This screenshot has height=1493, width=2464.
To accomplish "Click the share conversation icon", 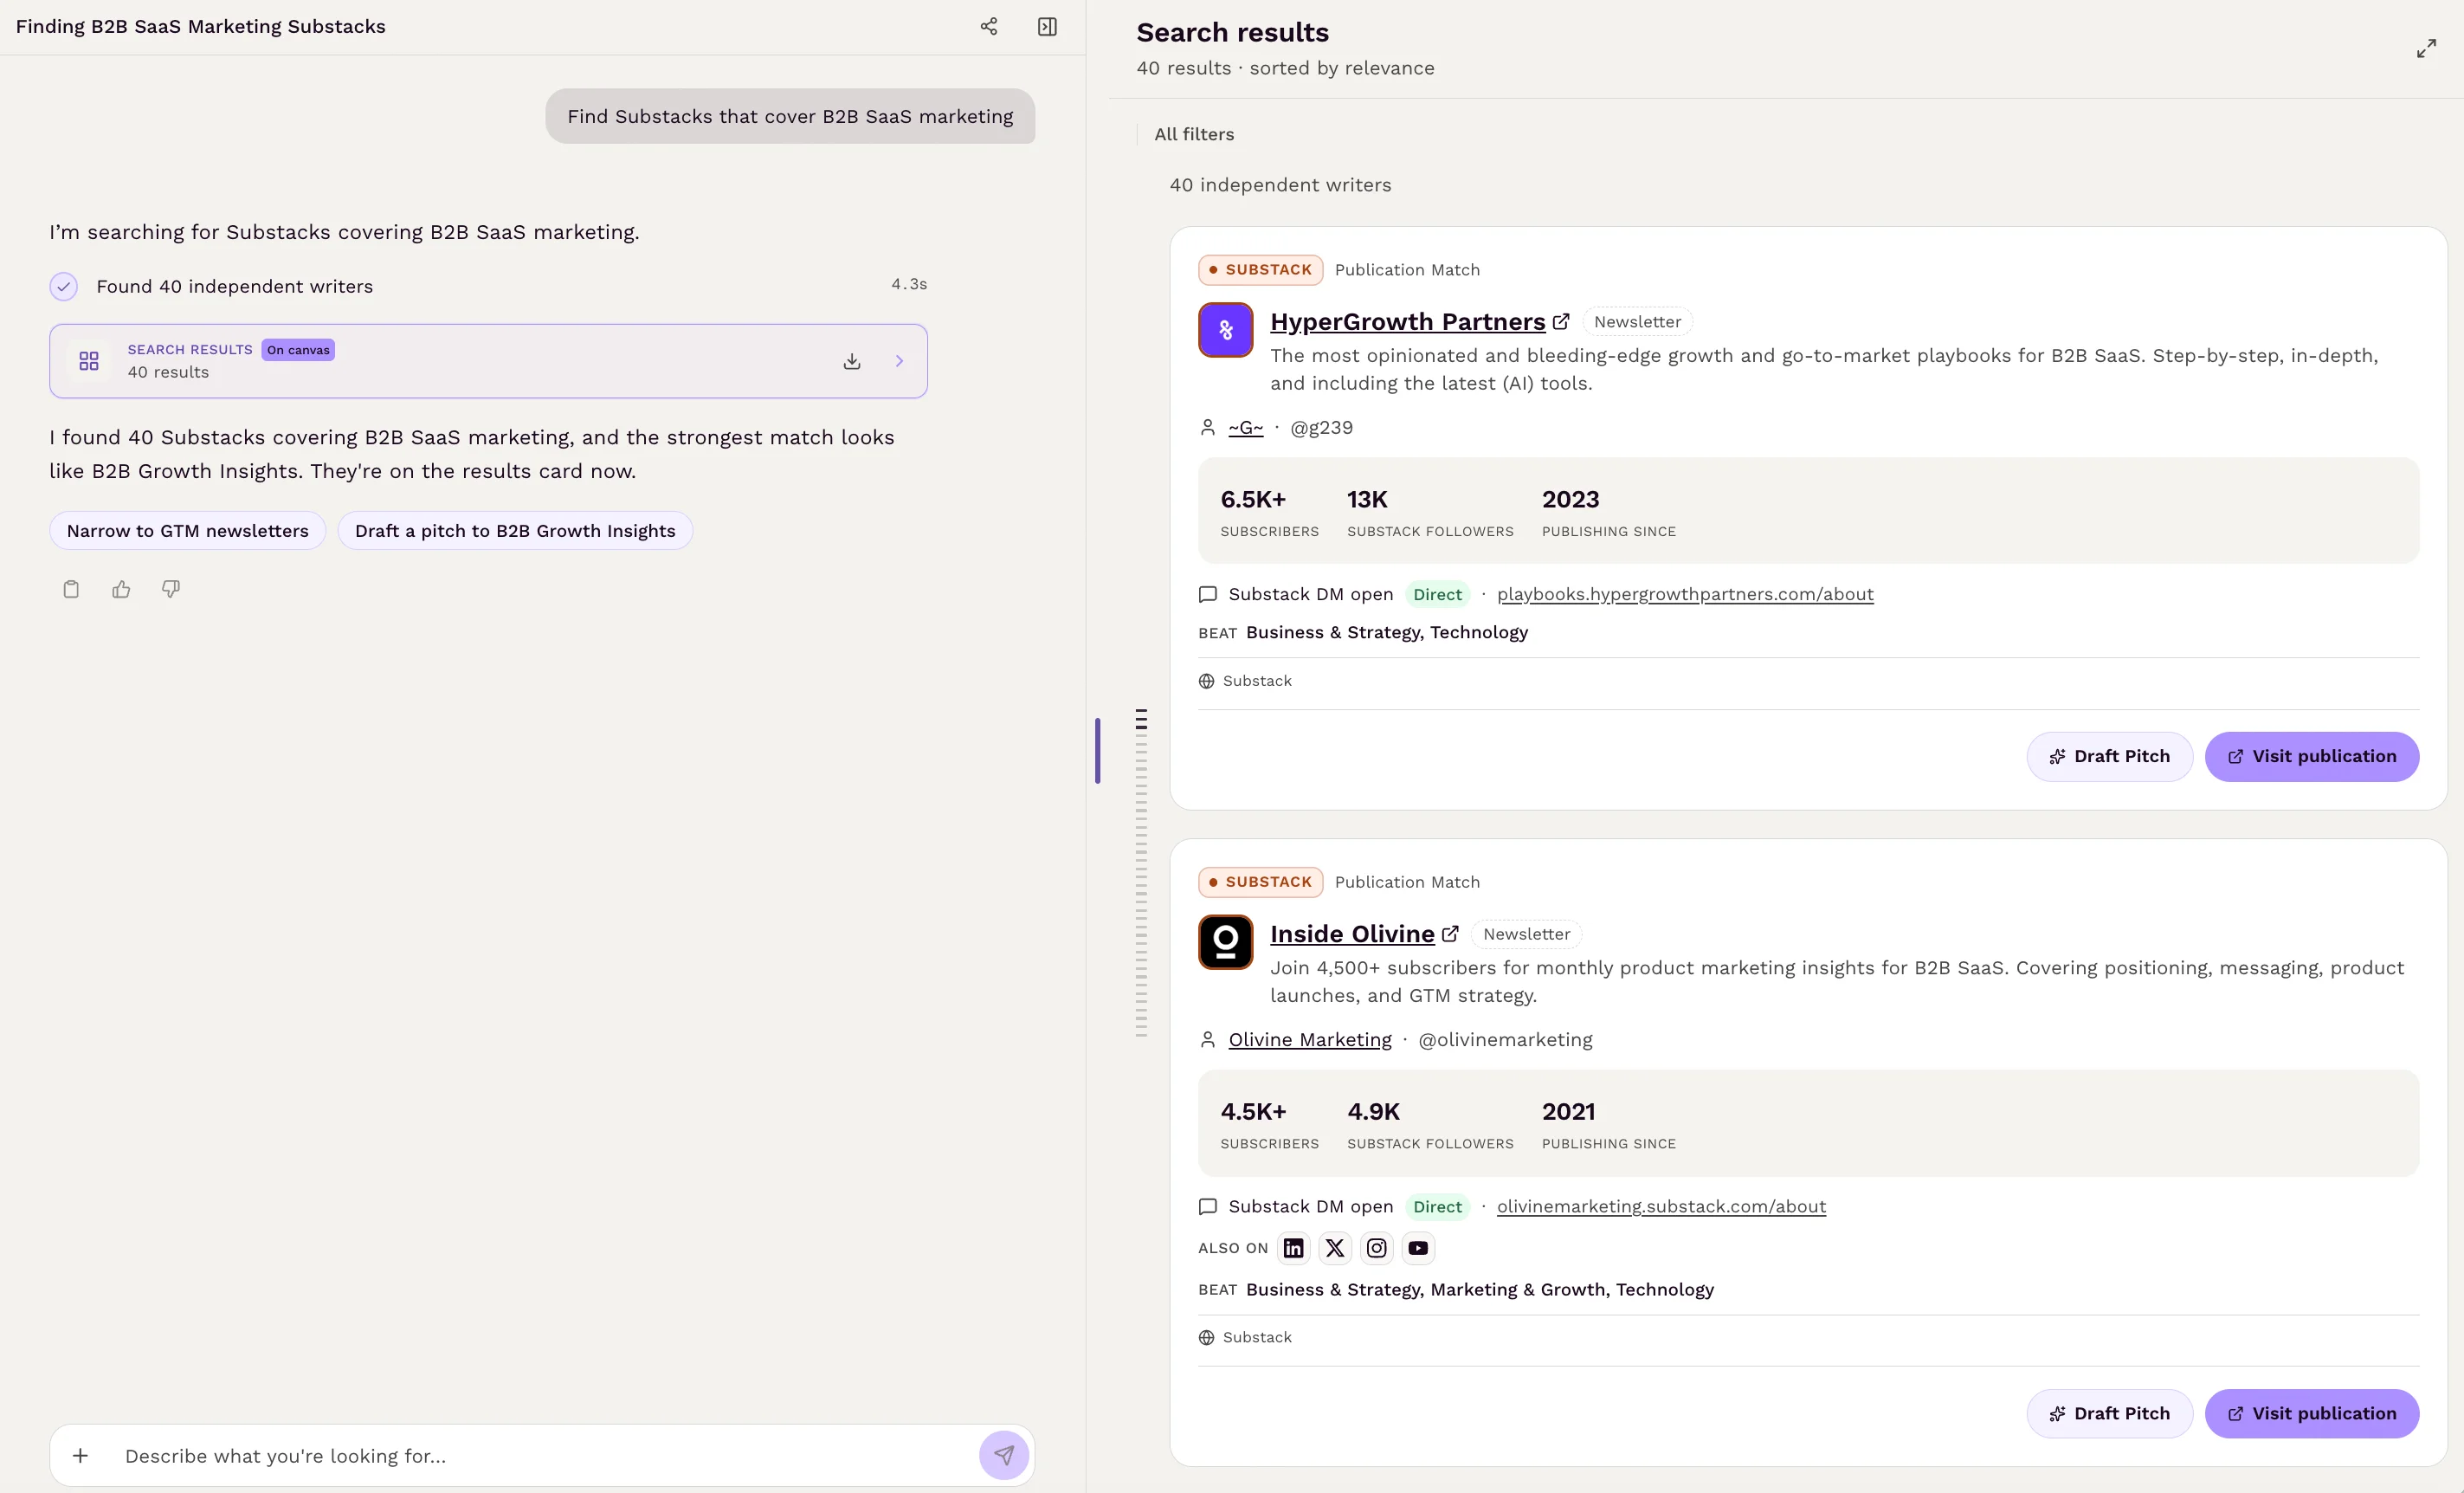I will 988,27.
